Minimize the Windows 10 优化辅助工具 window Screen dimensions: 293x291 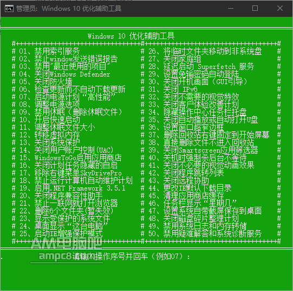(231, 9)
